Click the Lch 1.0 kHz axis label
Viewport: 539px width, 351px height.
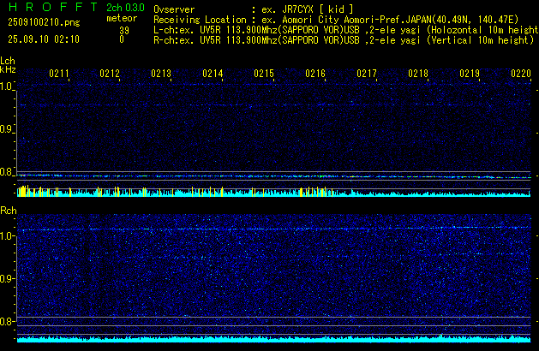click(6, 86)
